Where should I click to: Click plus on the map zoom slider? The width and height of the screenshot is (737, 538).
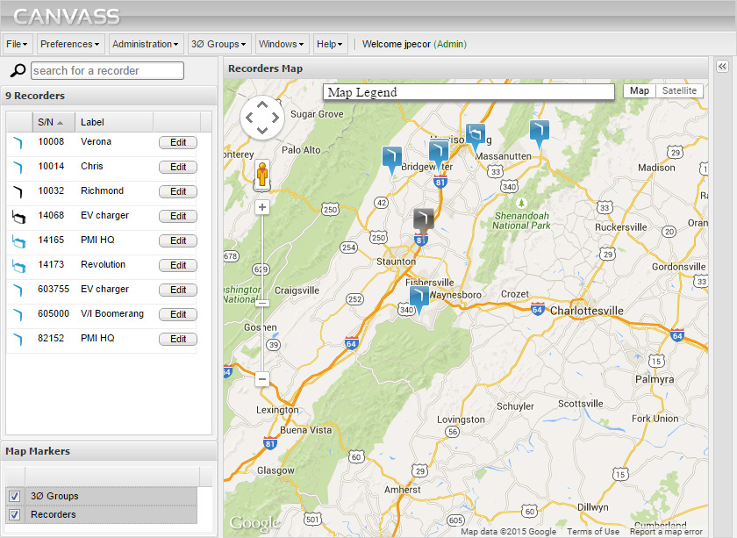261,208
